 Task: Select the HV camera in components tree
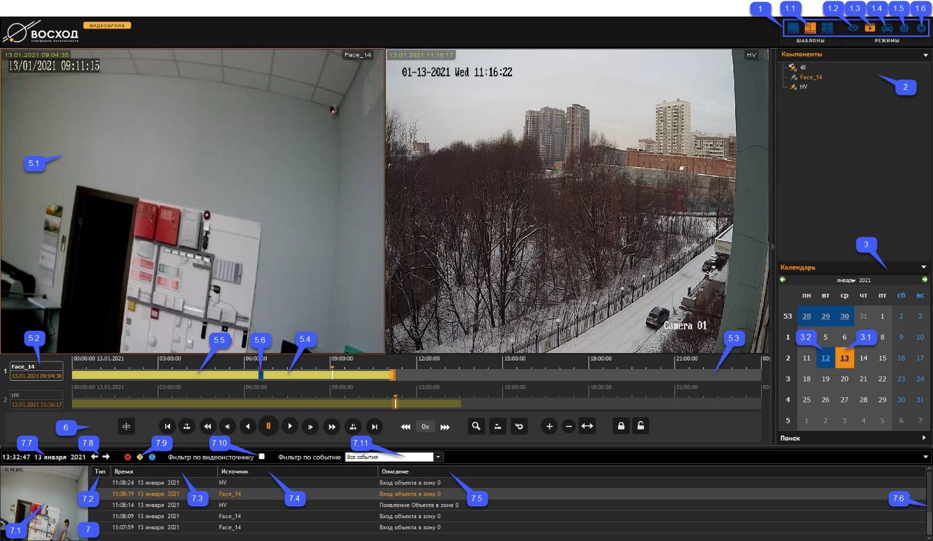coord(803,87)
